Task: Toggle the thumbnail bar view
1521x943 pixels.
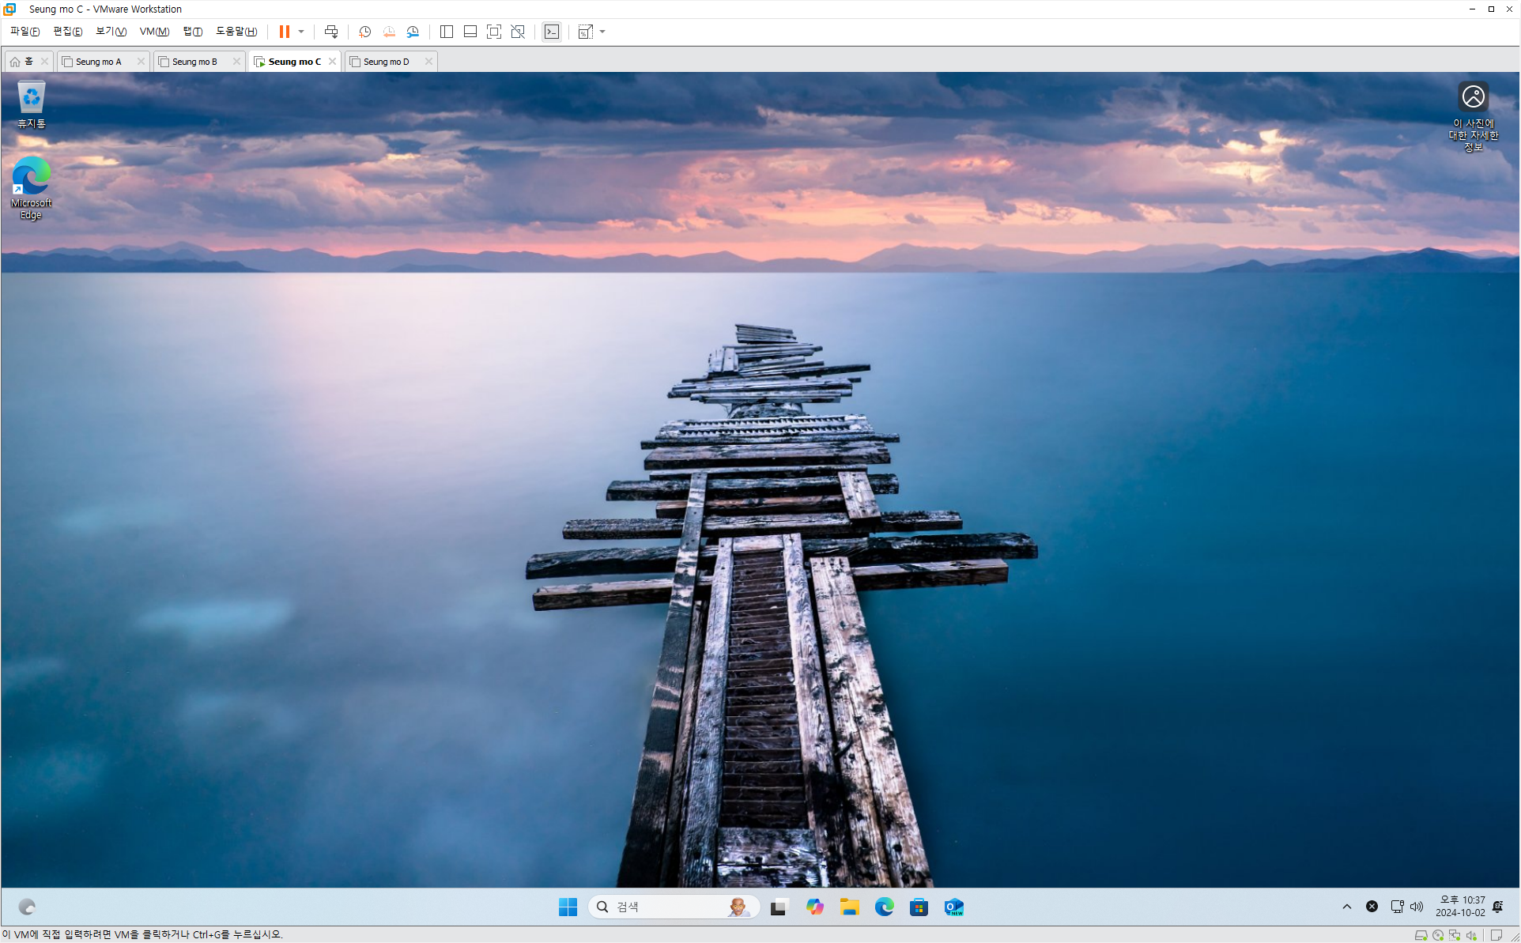Action: coord(470,32)
